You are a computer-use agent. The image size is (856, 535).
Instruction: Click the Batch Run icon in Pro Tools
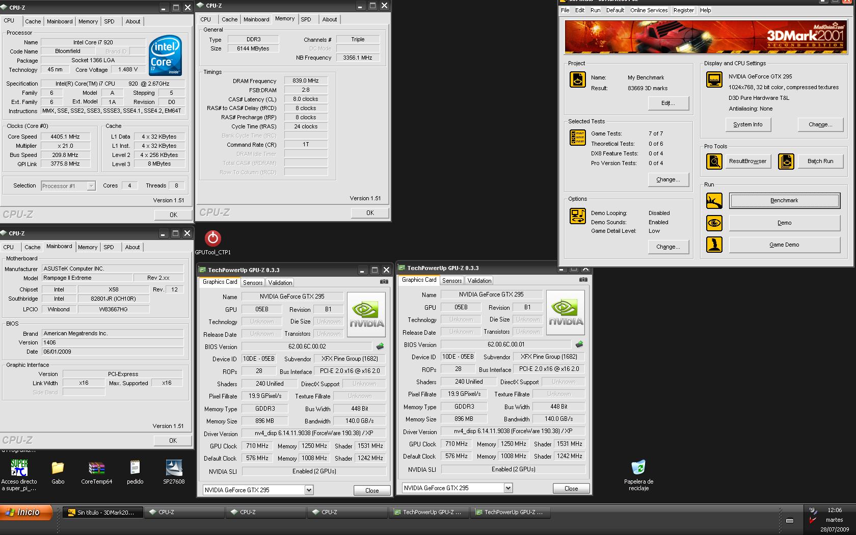tap(786, 162)
